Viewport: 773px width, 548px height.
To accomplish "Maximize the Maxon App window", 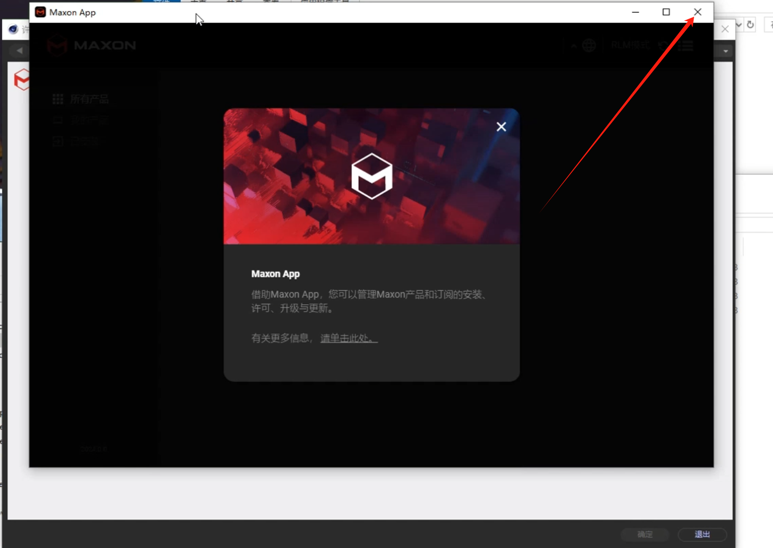I will (x=666, y=12).
